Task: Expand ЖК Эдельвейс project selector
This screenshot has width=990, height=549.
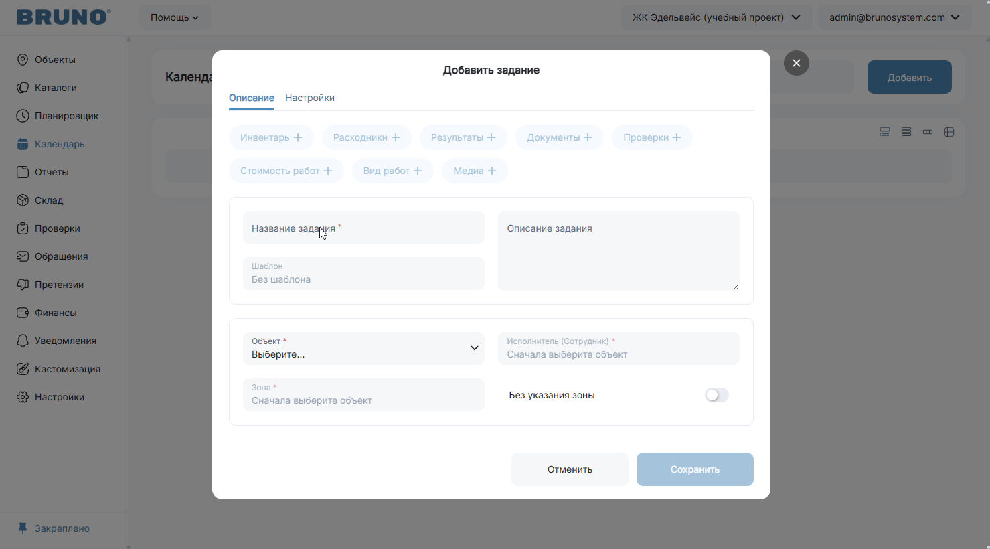Action: coord(716,17)
